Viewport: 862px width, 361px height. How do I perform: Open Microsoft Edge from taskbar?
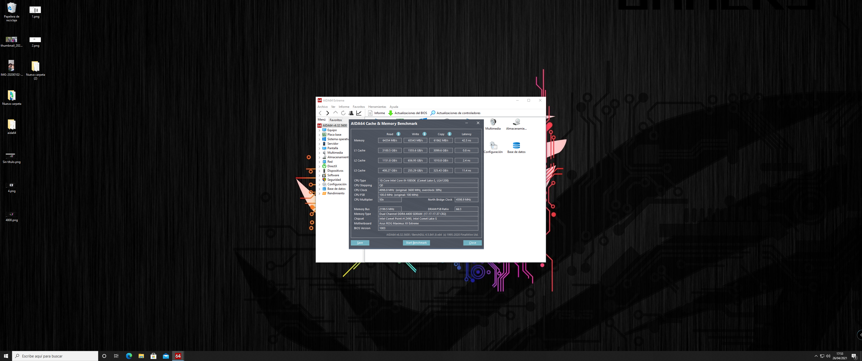(129, 356)
